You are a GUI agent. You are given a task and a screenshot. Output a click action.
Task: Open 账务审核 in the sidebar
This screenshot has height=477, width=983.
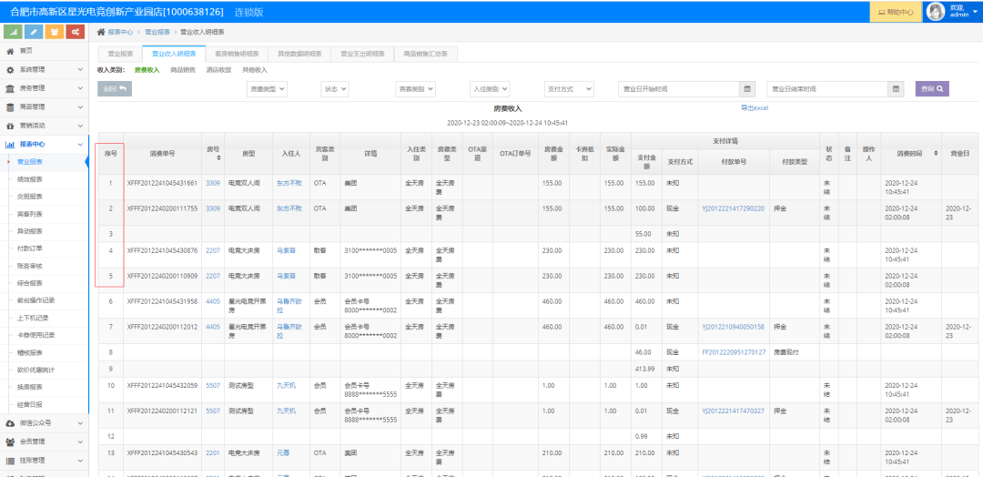point(29,266)
